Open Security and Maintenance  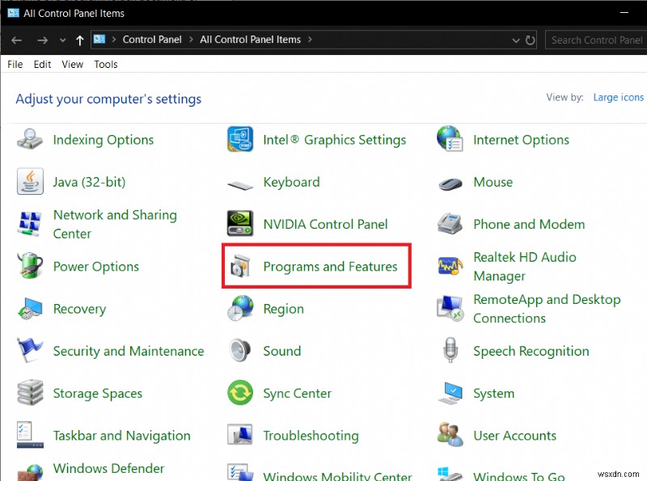tap(128, 351)
